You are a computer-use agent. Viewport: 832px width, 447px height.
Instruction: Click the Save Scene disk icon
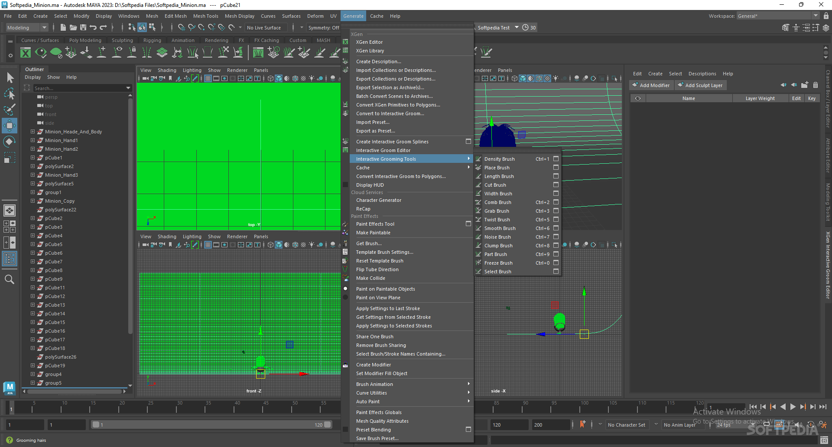coord(83,27)
